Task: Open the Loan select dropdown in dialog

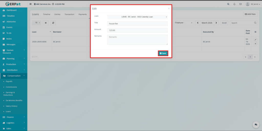Action: (137, 17)
